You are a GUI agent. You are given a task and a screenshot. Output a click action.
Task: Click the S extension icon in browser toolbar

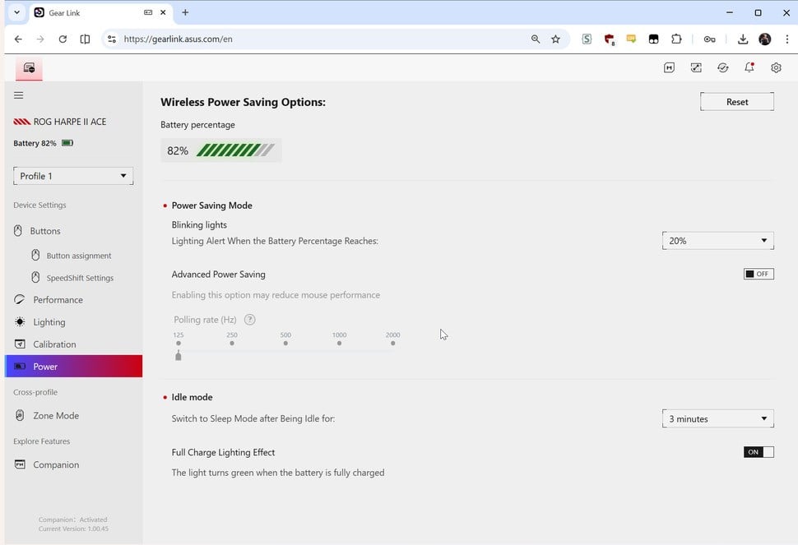[x=587, y=39]
